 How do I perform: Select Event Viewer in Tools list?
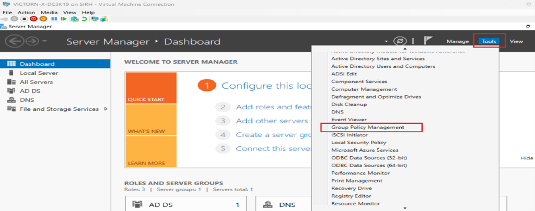click(x=349, y=120)
